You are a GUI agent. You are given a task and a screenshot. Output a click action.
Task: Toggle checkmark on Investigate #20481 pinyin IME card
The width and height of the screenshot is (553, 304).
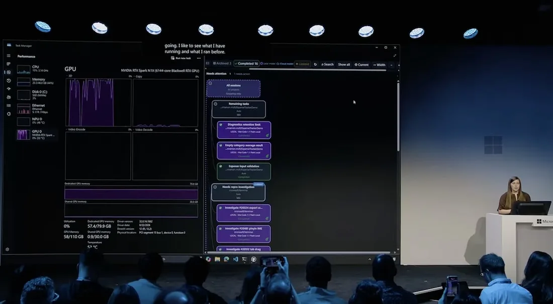tap(221, 228)
